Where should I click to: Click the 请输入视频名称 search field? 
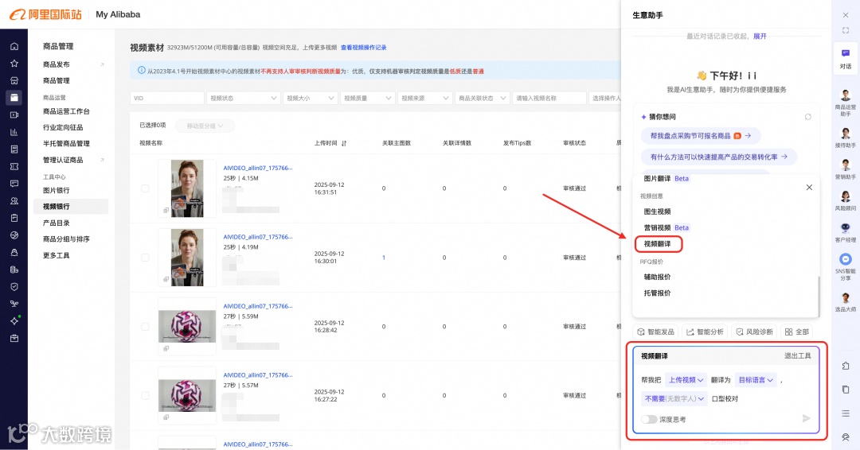point(549,98)
